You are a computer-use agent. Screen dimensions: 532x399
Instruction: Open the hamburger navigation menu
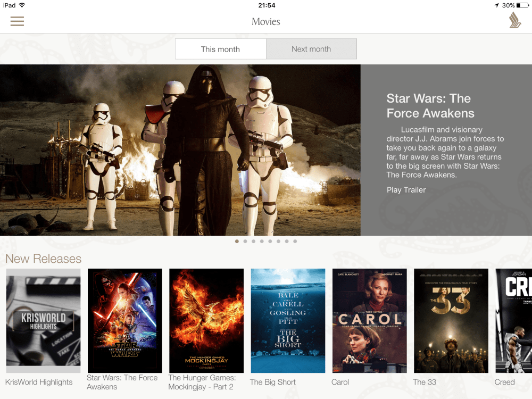18,21
